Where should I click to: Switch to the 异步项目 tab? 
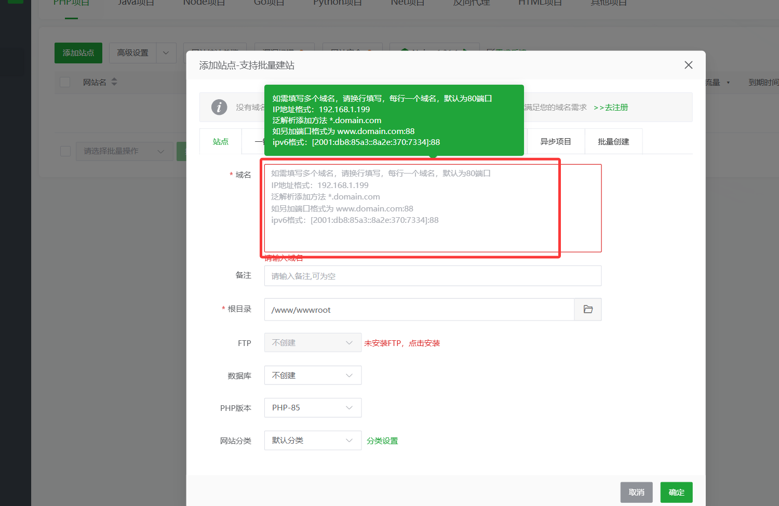pyautogui.click(x=556, y=141)
